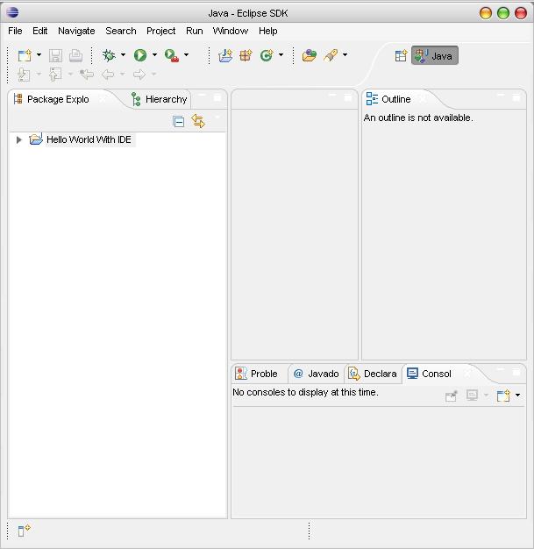Click the Open Perspective icon

point(401,55)
